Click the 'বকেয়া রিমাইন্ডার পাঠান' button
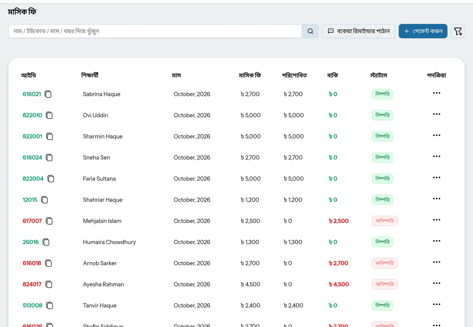This screenshot has height=327, width=473. (359, 31)
